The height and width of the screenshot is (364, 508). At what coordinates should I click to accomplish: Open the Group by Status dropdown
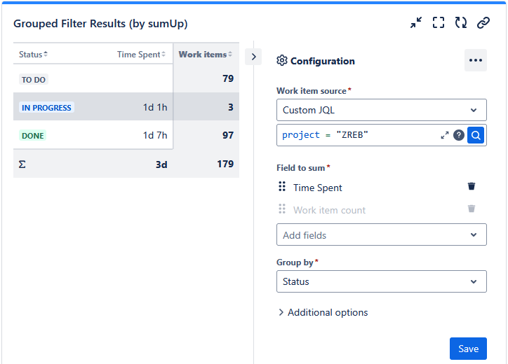(381, 281)
